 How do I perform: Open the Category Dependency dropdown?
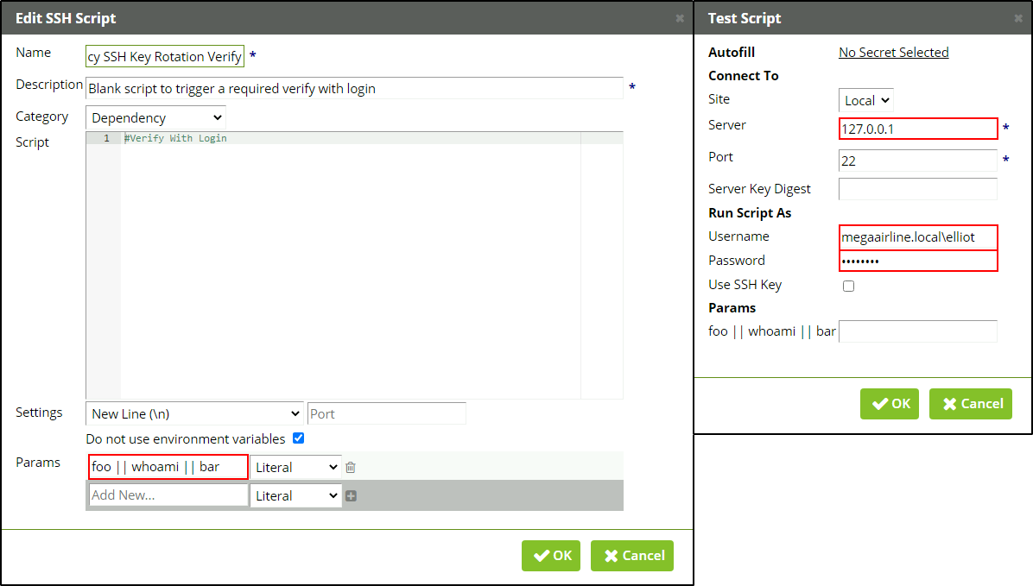pos(155,117)
